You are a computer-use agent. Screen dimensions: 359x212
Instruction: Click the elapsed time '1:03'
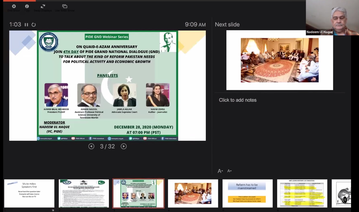[15, 25]
